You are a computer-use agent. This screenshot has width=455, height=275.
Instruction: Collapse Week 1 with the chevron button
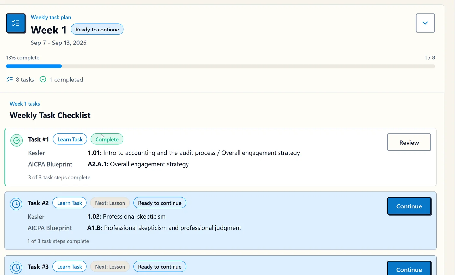(425, 23)
